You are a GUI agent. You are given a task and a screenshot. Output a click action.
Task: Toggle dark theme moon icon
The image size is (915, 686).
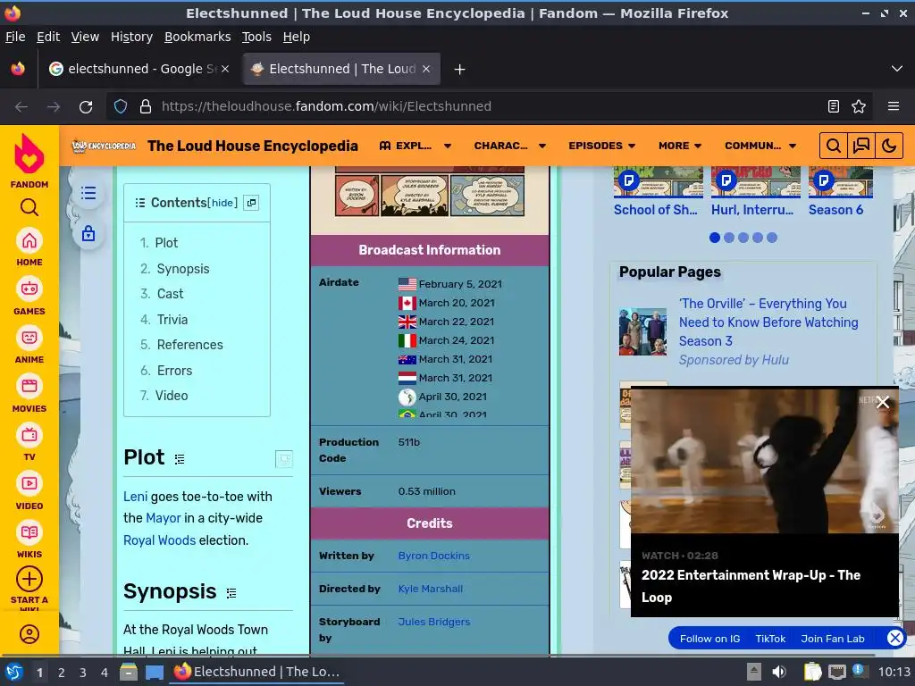tap(889, 146)
